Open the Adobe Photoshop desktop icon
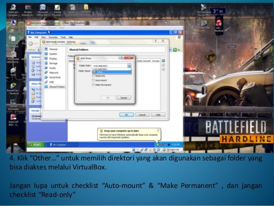The height and width of the screenshot is (206, 274). pos(57,10)
